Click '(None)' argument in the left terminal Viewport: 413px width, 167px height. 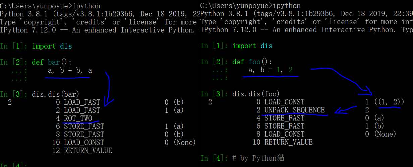click(x=185, y=142)
